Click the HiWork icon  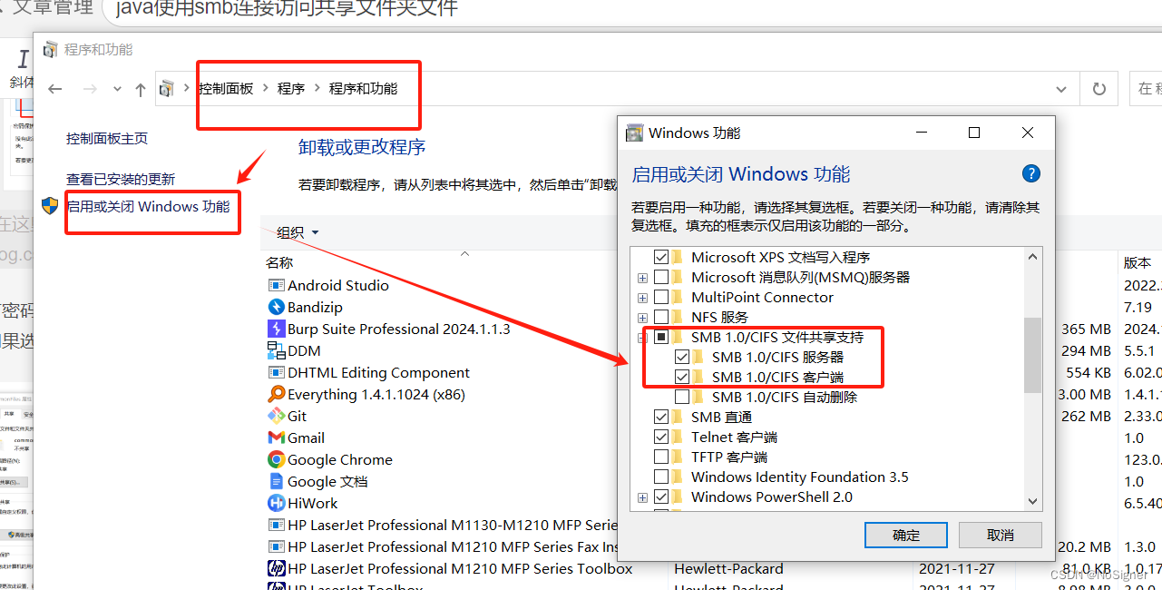point(276,503)
